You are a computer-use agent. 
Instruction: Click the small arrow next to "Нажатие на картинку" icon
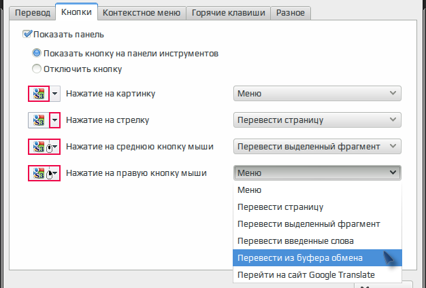(x=54, y=94)
